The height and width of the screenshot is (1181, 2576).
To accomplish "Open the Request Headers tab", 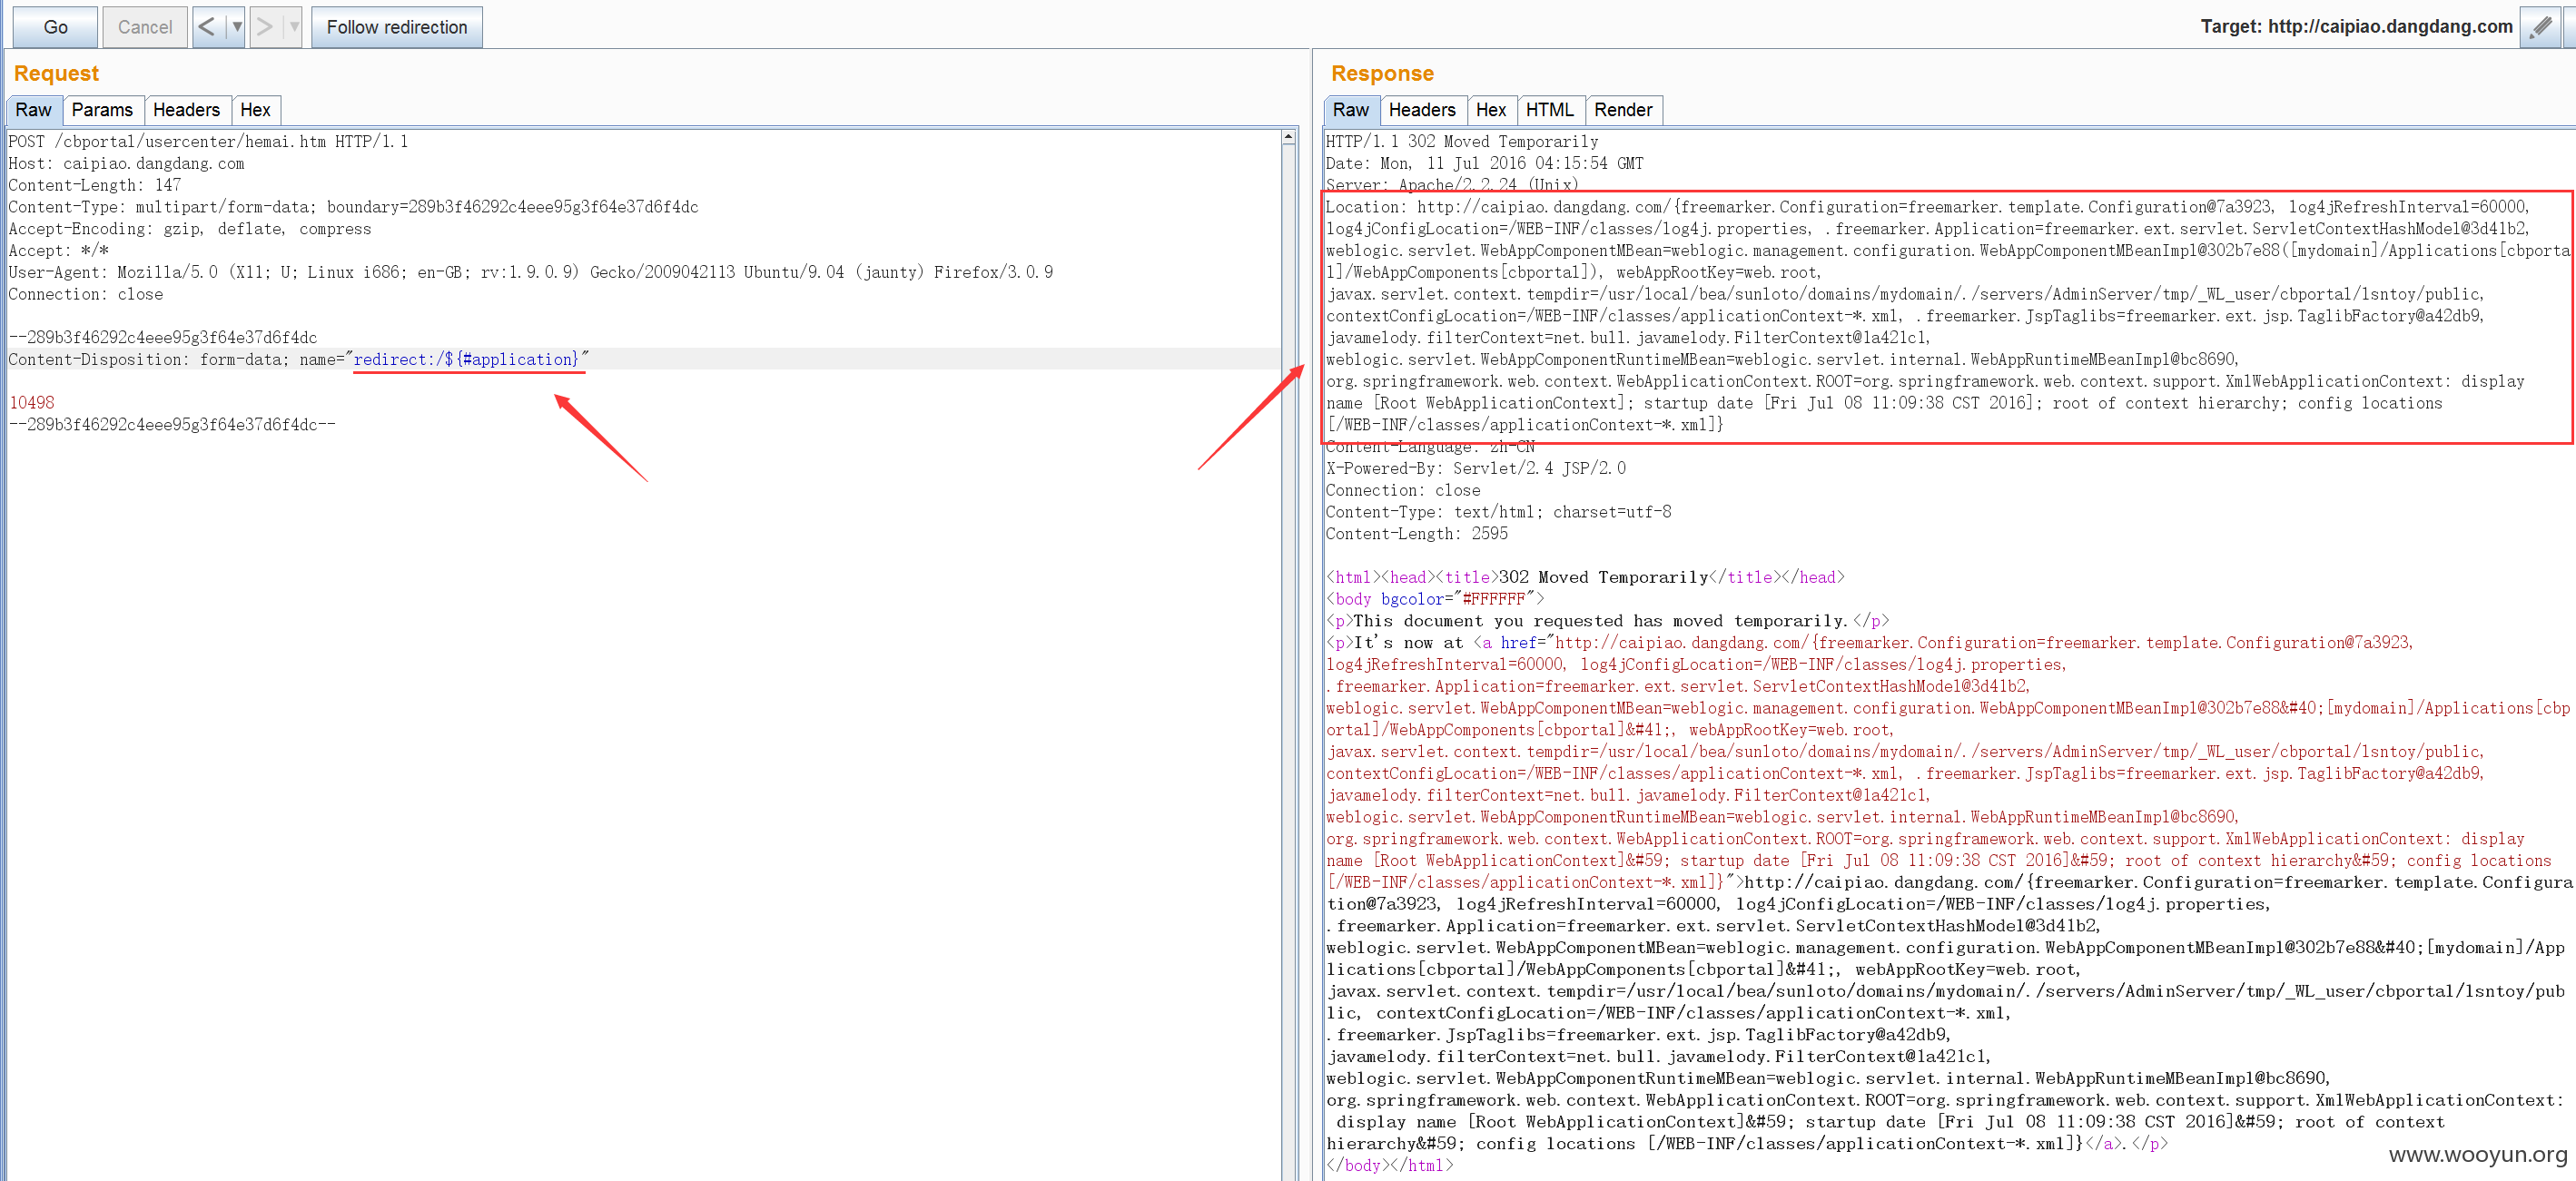I will (x=186, y=110).
